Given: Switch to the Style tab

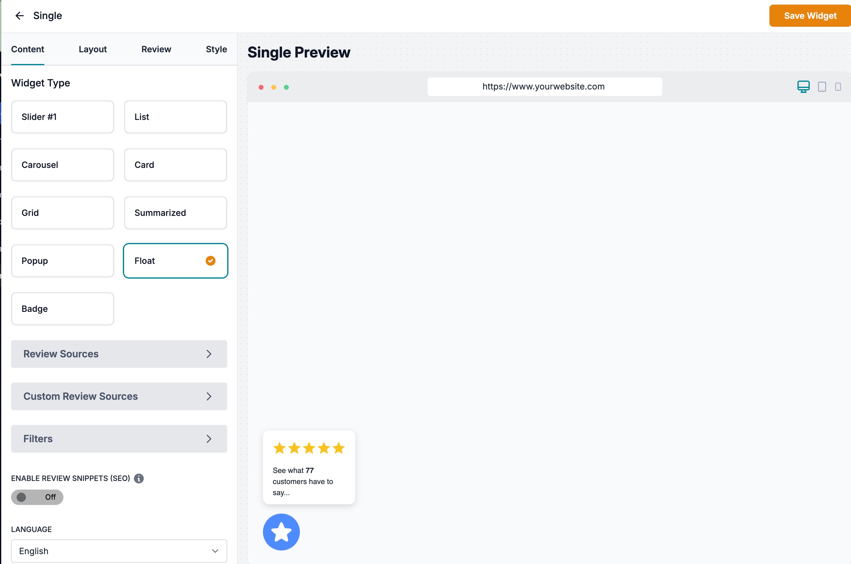Looking at the screenshot, I should pos(216,49).
